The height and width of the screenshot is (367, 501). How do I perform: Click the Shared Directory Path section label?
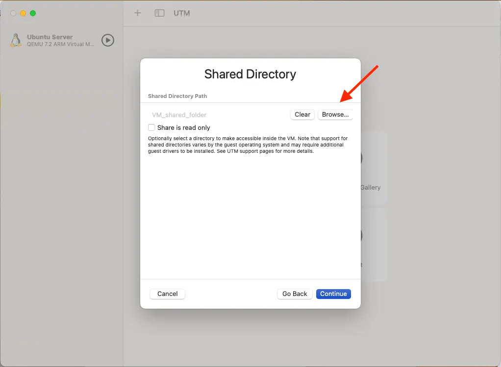(177, 96)
